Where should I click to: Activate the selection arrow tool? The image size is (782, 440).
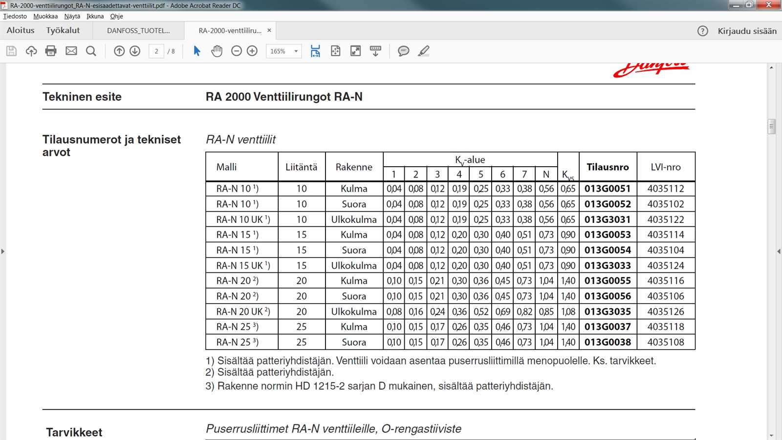tap(197, 51)
